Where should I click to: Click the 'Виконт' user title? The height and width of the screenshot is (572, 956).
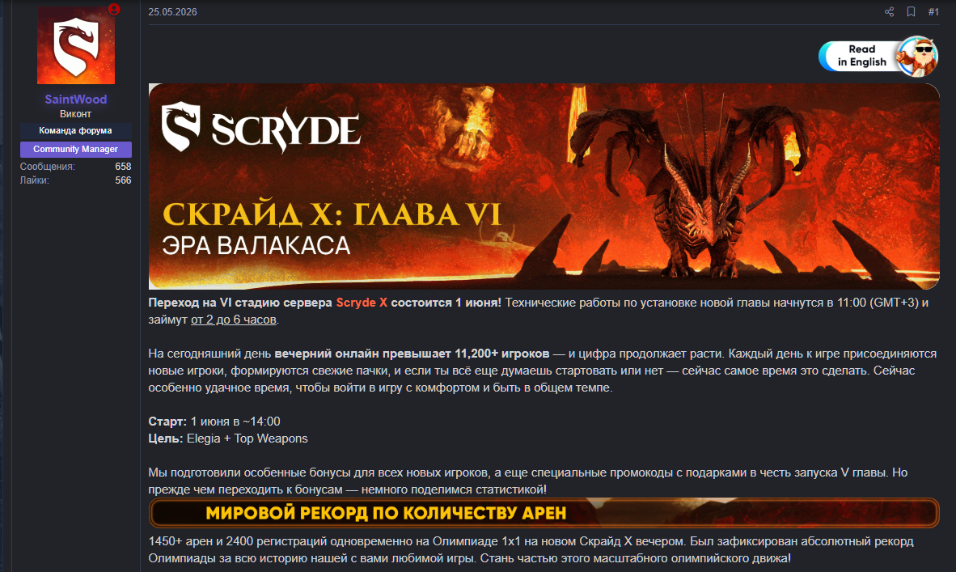(x=75, y=114)
